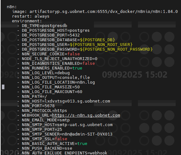
Task: Click the N8N_SMTP_SENDER=n8n@admin-SIT-DVX013 entry
Action: pyautogui.click(x=67, y=134)
